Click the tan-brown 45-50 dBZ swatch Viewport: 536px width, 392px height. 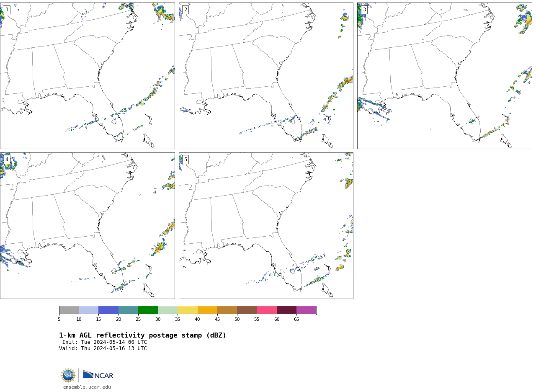tap(227, 310)
